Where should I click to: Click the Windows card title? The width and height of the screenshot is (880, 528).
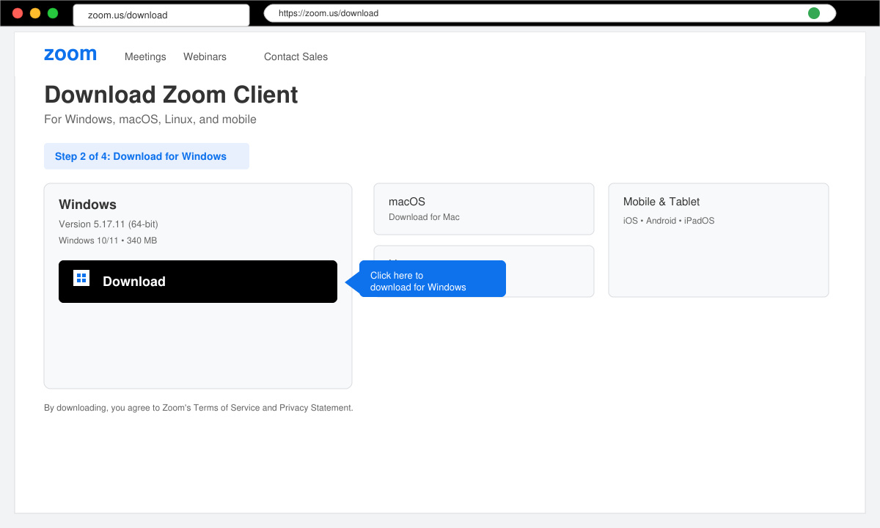click(x=87, y=205)
